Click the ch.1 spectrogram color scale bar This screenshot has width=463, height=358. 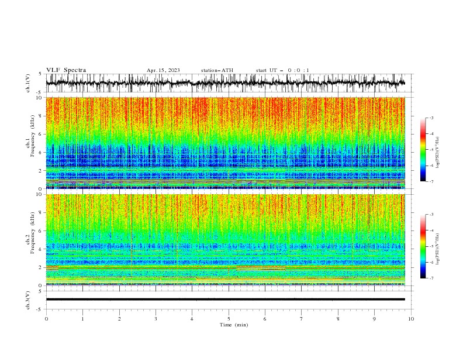coord(423,150)
